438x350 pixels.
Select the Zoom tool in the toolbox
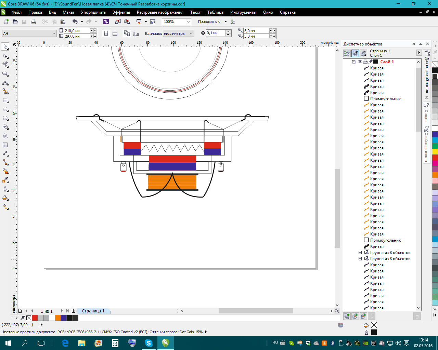coord(5,73)
